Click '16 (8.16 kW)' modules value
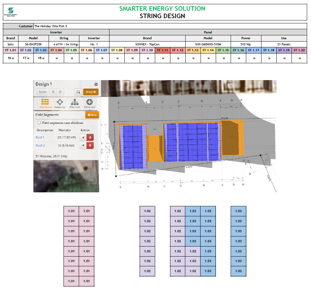This screenshot has height=289, width=311. [x=66, y=146]
